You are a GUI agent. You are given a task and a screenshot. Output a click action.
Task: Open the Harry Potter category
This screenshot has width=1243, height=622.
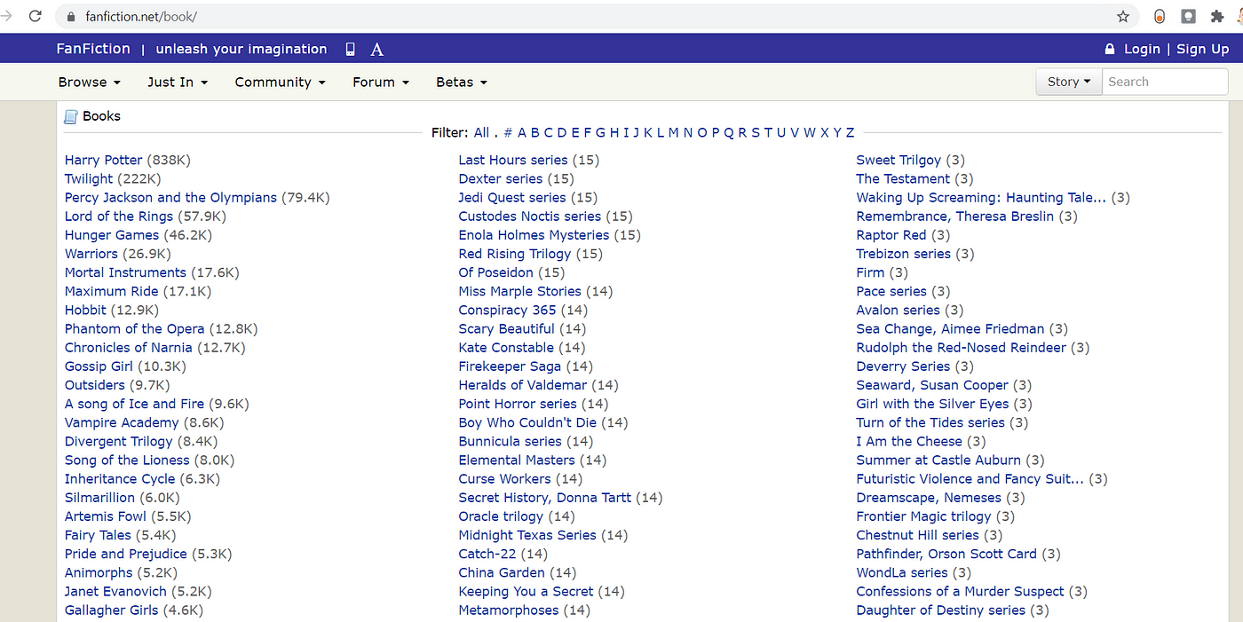(103, 160)
